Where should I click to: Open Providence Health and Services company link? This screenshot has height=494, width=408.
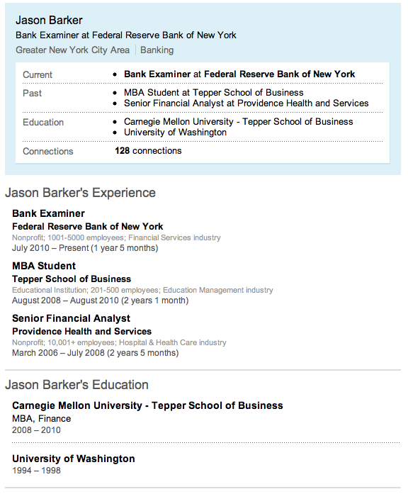[82, 332]
